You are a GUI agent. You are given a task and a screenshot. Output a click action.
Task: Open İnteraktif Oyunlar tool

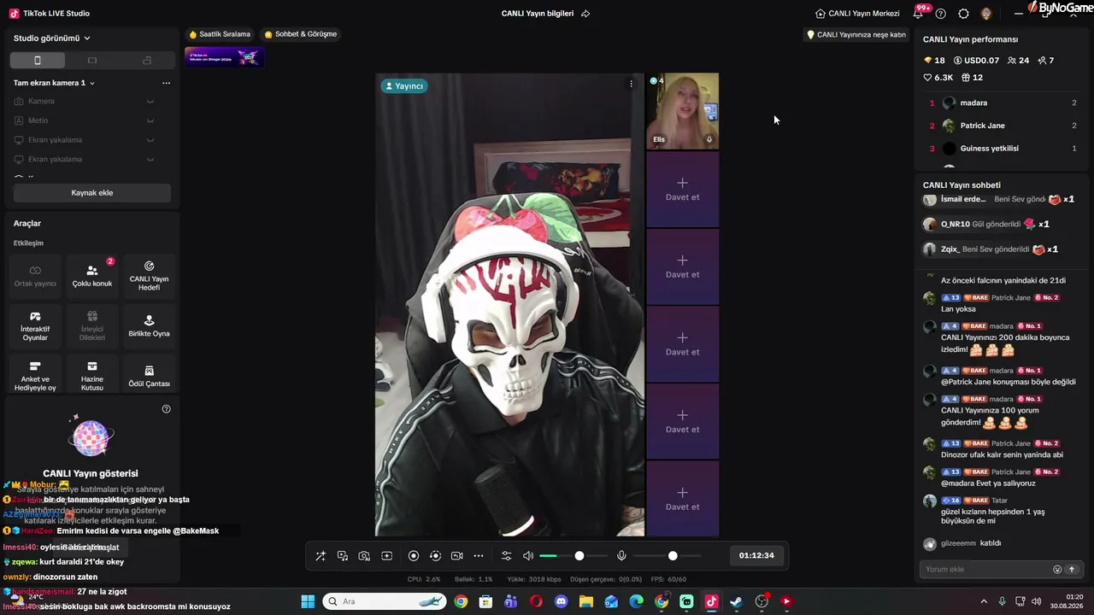pos(35,326)
